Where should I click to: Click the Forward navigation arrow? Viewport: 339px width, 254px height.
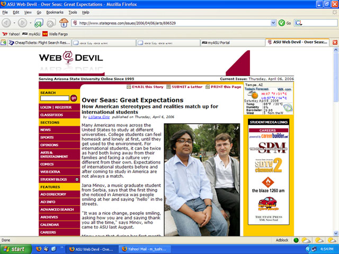click(22, 23)
